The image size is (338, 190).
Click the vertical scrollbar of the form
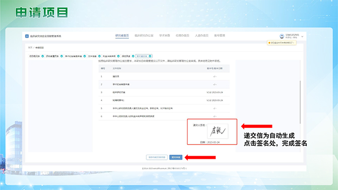click(x=300, y=102)
